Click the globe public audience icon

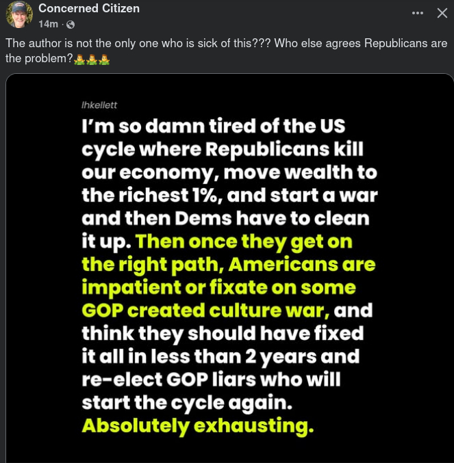pyautogui.click(x=69, y=25)
